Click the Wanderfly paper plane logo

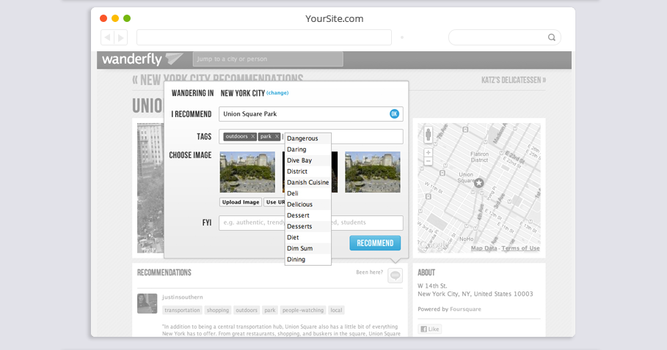175,59
